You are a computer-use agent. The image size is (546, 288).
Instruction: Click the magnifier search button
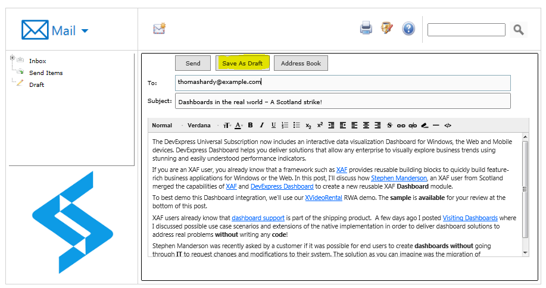point(519,30)
